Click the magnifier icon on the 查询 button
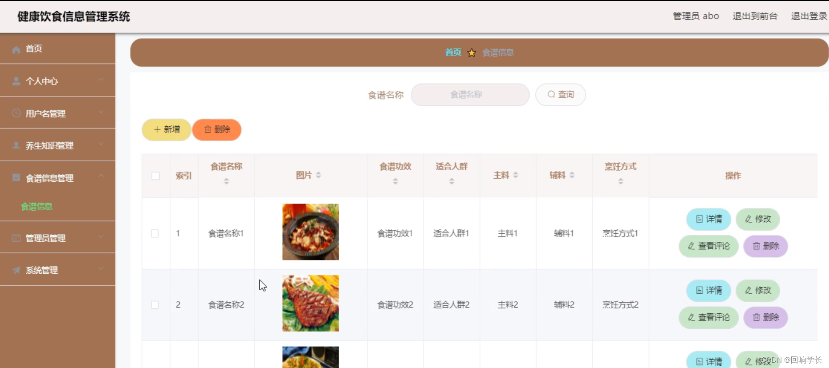This screenshot has height=368, width=829. (551, 95)
